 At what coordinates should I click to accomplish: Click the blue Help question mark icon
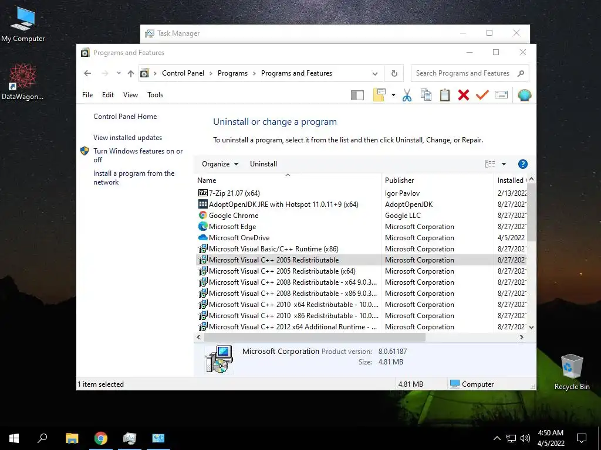point(522,164)
